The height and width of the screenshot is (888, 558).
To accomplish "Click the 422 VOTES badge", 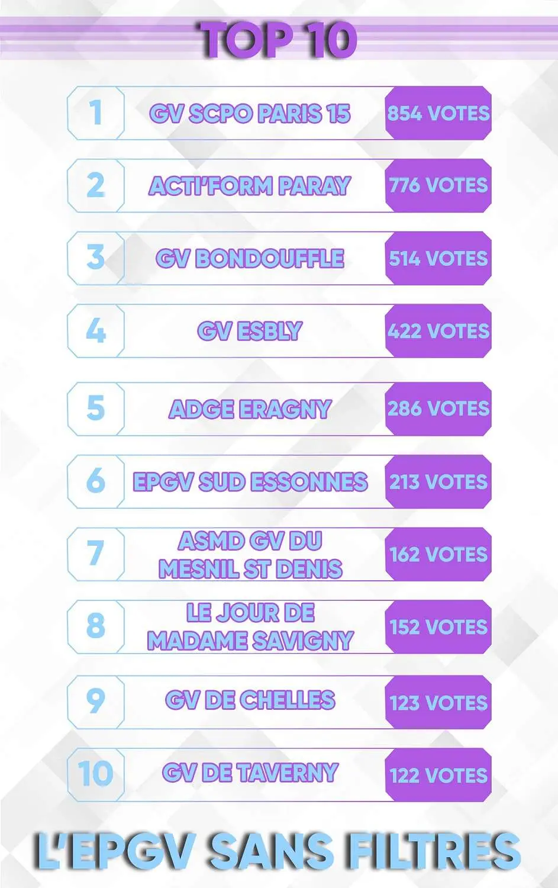I will point(438,331).
